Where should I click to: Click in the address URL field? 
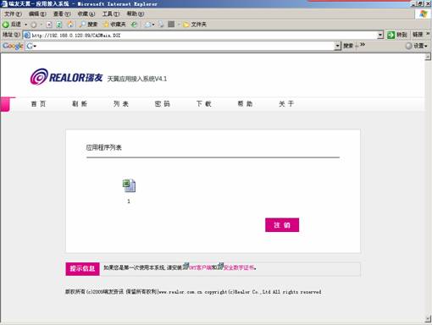tap(204, 36)
